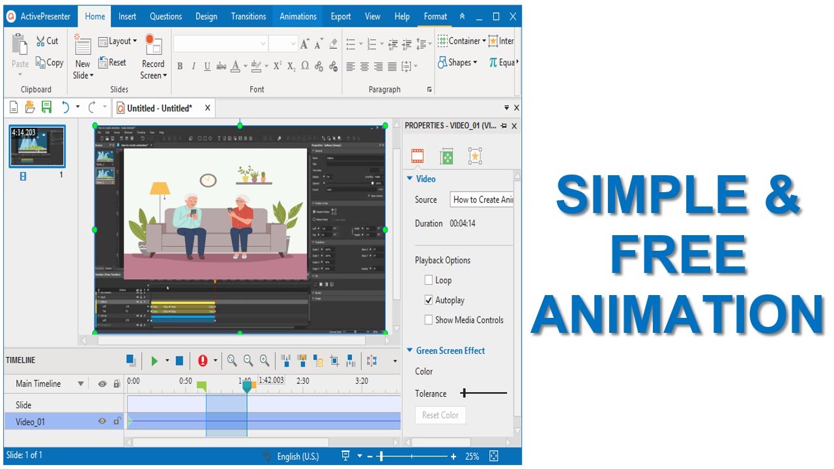Image resolution: width=834 pixels, height=469 pixels.
Task: Open Size & Properties tab icon
Action: tap(446, 156)
